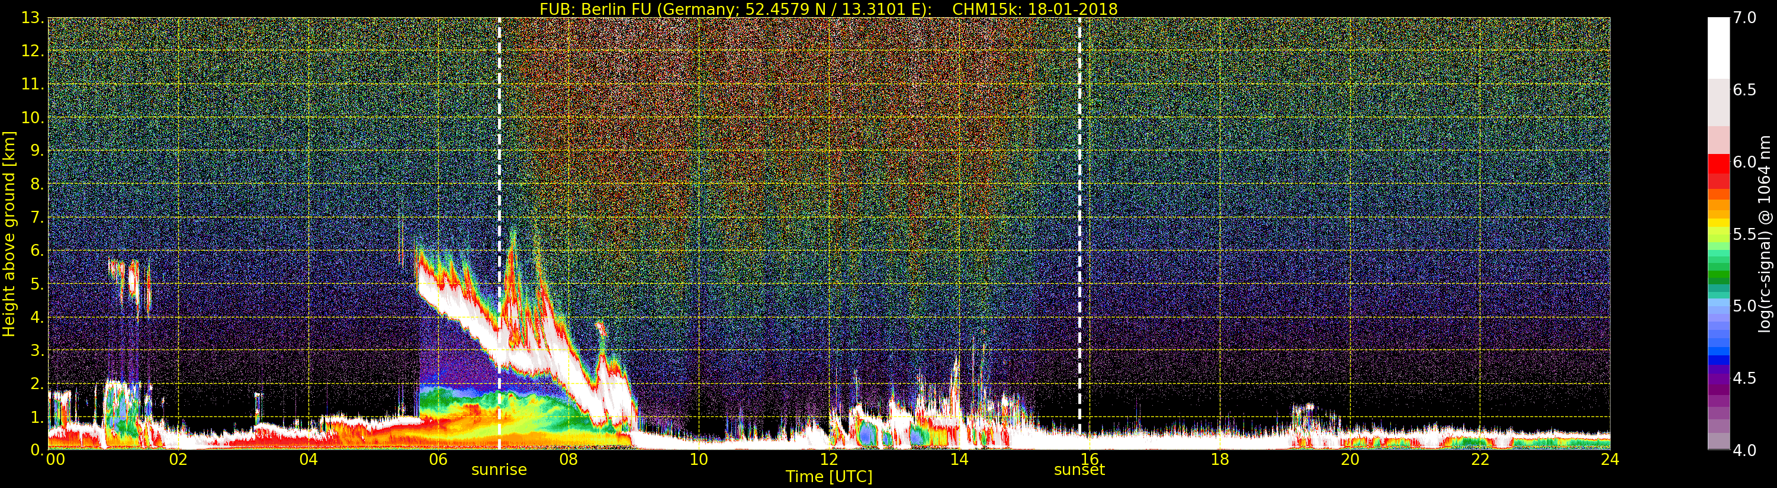Viewport: 1777px width, 488px height.
Task: Click the time axis tick "22"
Action: coord(1480,460)
